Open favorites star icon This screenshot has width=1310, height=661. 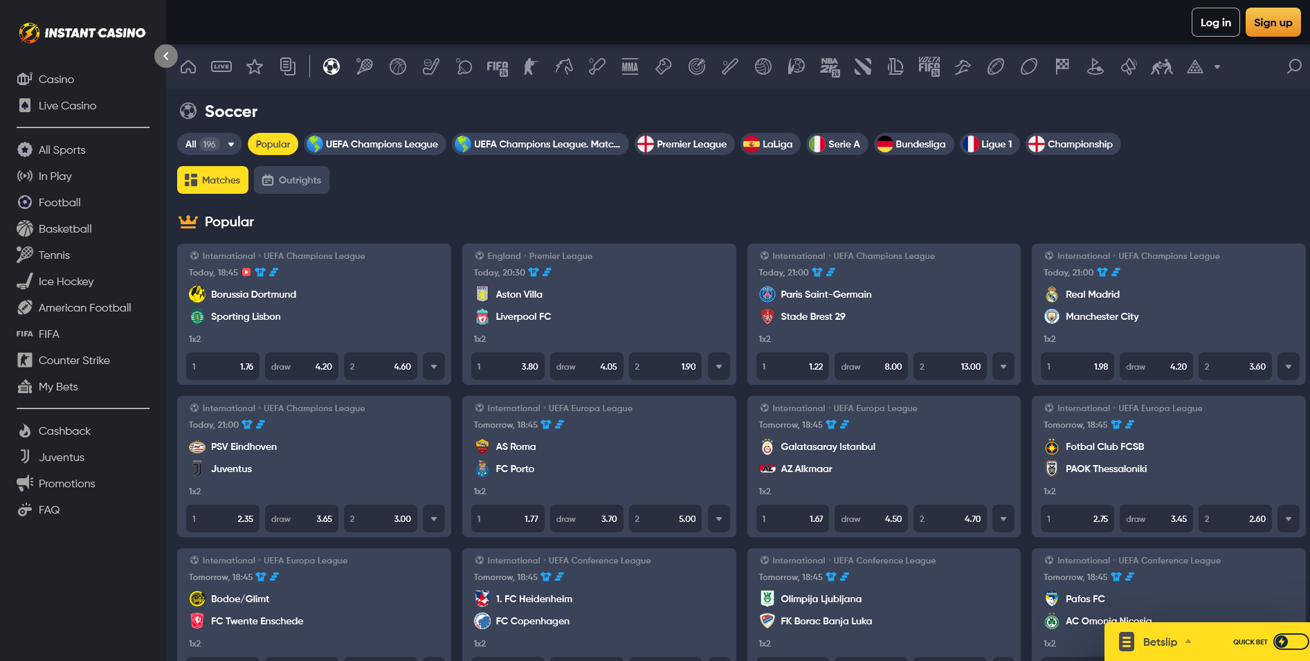point(255,67)
